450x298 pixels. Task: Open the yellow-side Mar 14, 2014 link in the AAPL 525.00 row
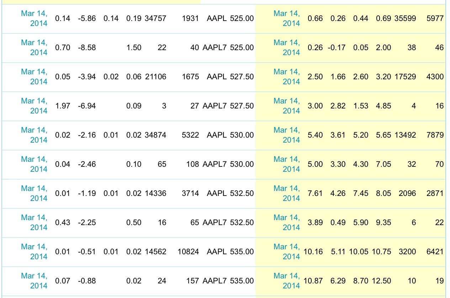click(287, 18)
